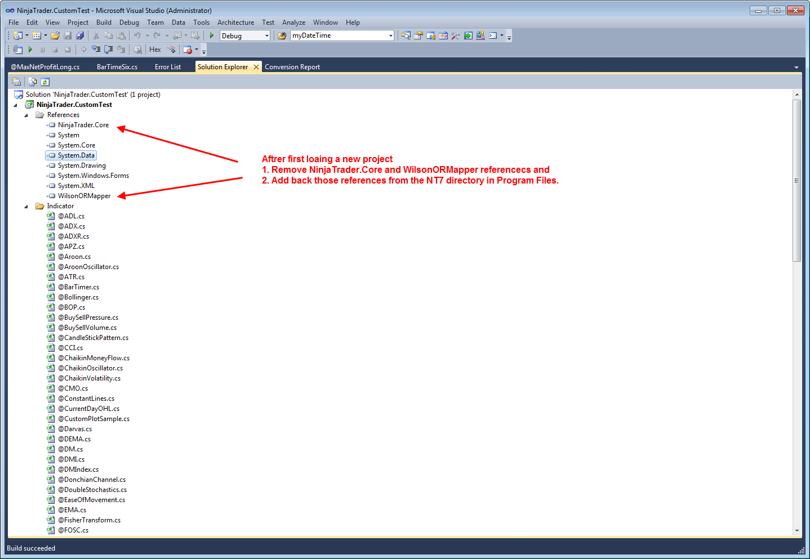Click the Save icon in the toolbar

68,35
